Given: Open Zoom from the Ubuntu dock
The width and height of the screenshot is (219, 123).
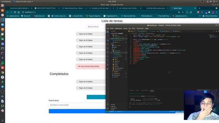Looking at the screenshot, I should [x=2, y=25].
